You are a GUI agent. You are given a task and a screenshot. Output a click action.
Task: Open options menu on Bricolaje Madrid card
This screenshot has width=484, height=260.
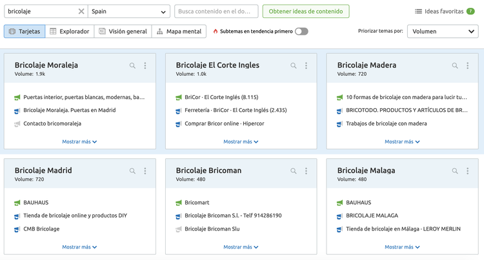(145, 171)
